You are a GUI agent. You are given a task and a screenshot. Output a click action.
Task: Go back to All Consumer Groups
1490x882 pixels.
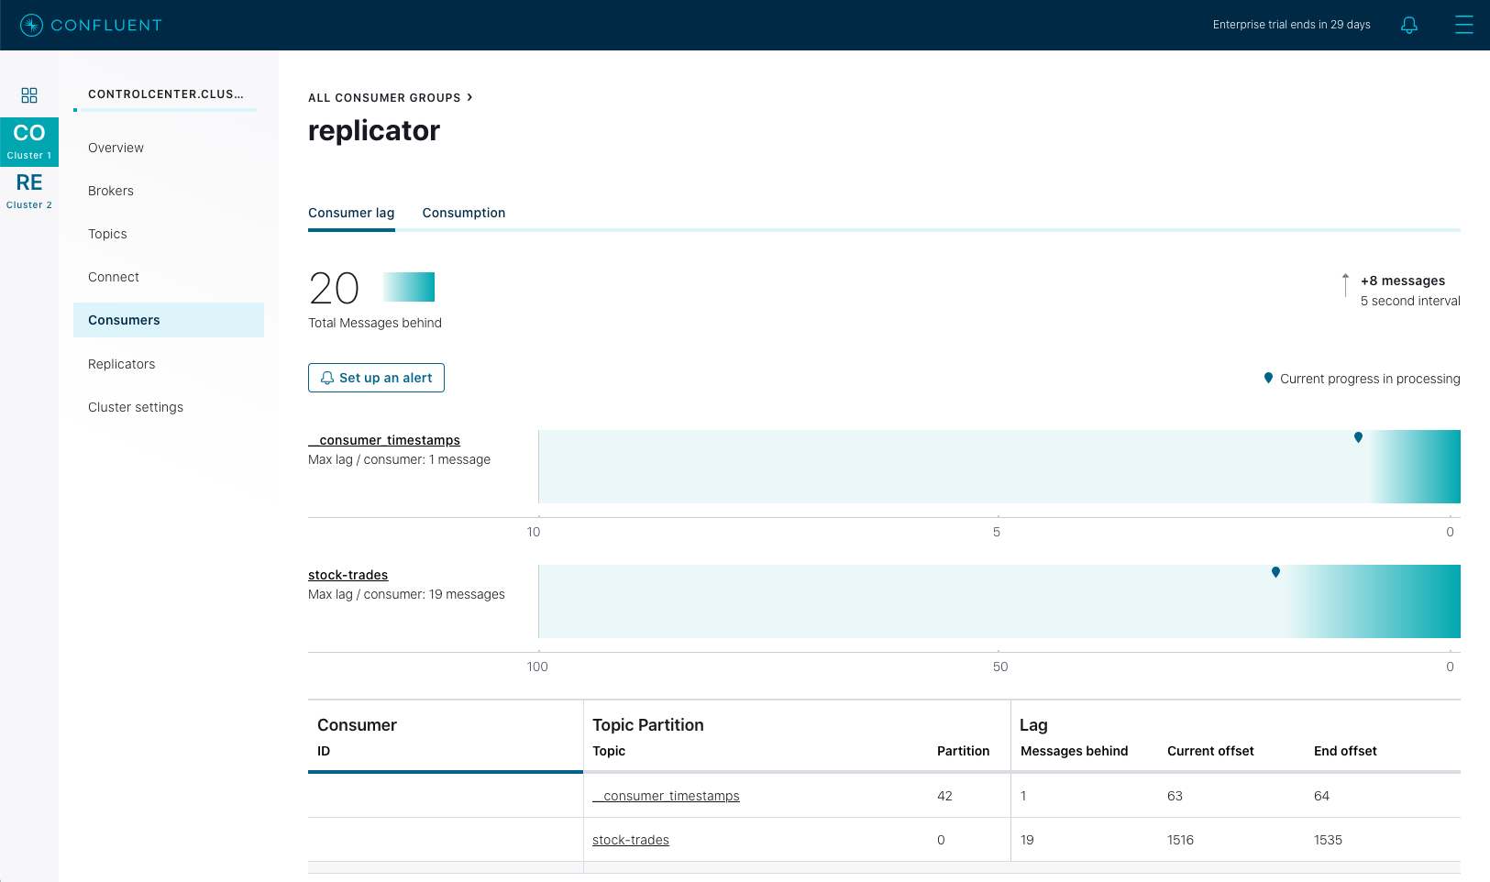pyautogui.click(x=391, y=97)
